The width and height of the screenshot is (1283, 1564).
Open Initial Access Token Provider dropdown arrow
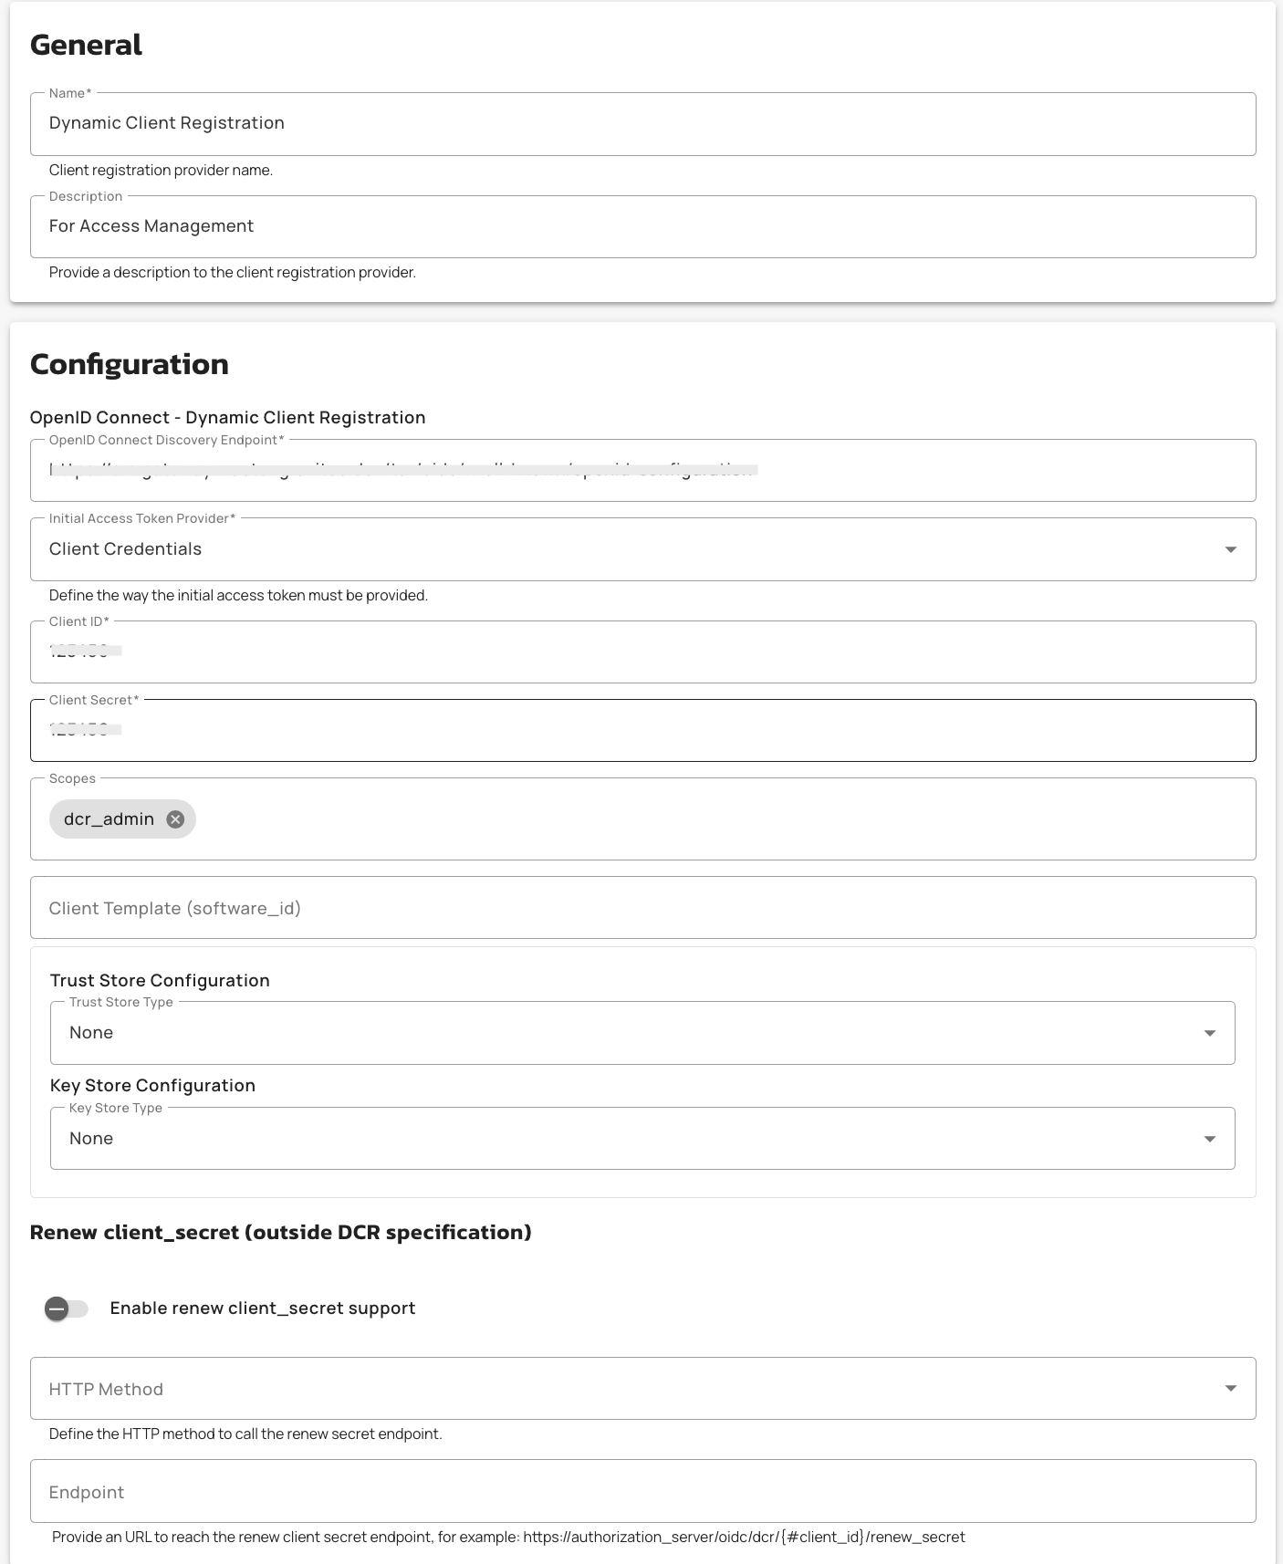coord(1230,549)
